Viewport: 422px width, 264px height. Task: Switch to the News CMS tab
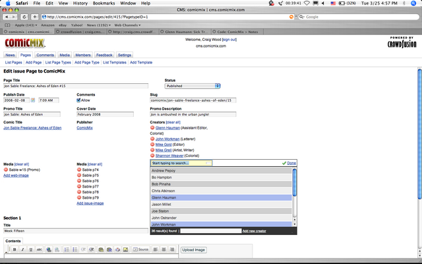click(10, 55)
